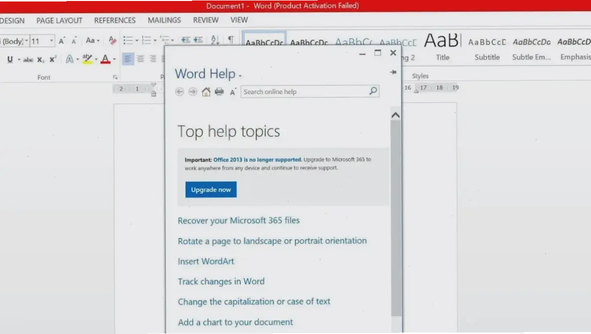Click the Clear All Formatting eraser icon
The image size is (591, 334).
tap(112, 41)
